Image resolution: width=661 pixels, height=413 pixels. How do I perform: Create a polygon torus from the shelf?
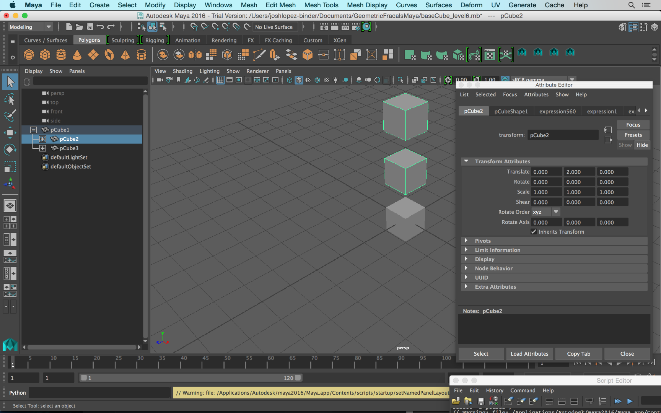(109, 55)
